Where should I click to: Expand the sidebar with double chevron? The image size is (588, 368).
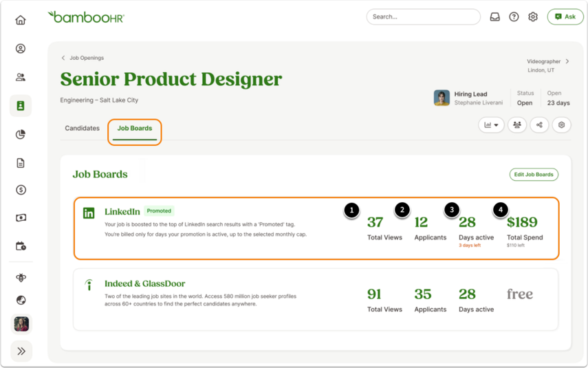click(21, 351)
